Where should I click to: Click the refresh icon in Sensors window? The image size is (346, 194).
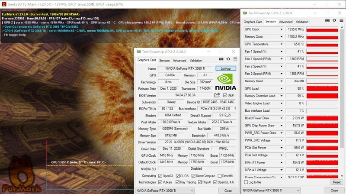coord(334,20)
